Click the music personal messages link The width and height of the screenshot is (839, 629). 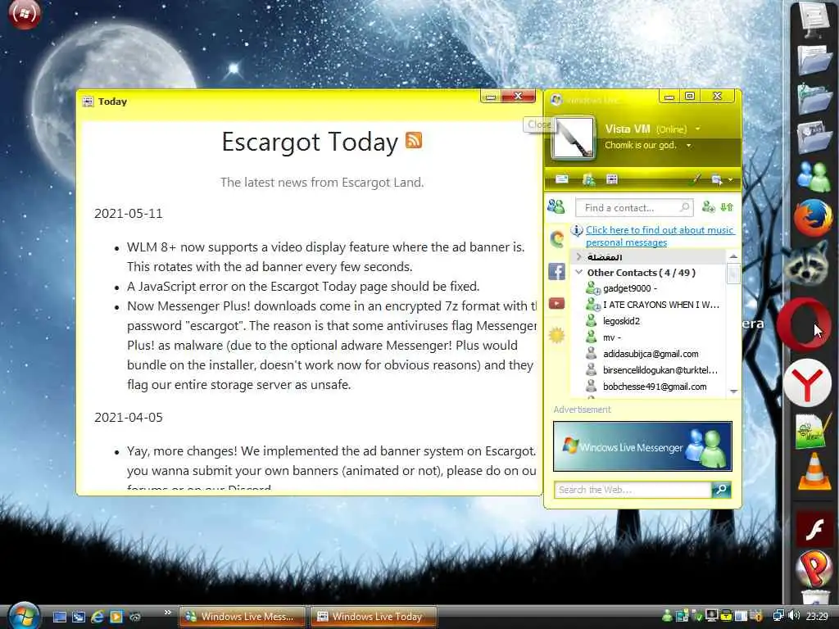point(660,236)
